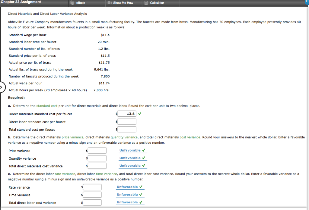The image size is (309, 210).
Task: Open the Price variance Unfavorable dropdown
Action: point(130,150)
